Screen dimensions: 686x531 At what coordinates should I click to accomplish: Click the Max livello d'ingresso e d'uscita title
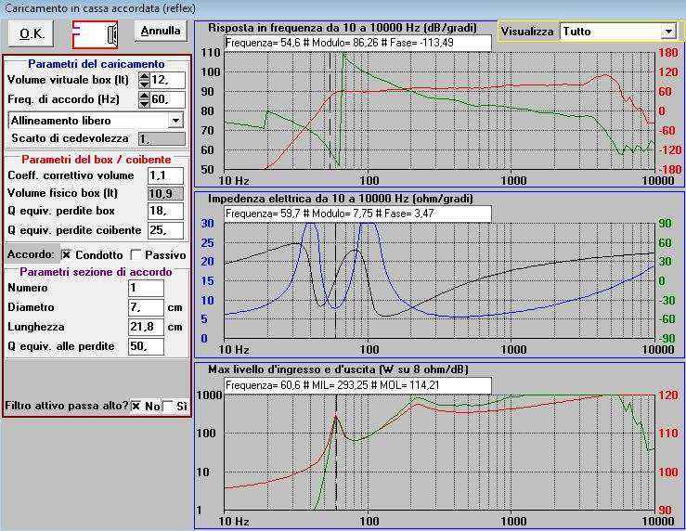point(338,369)
